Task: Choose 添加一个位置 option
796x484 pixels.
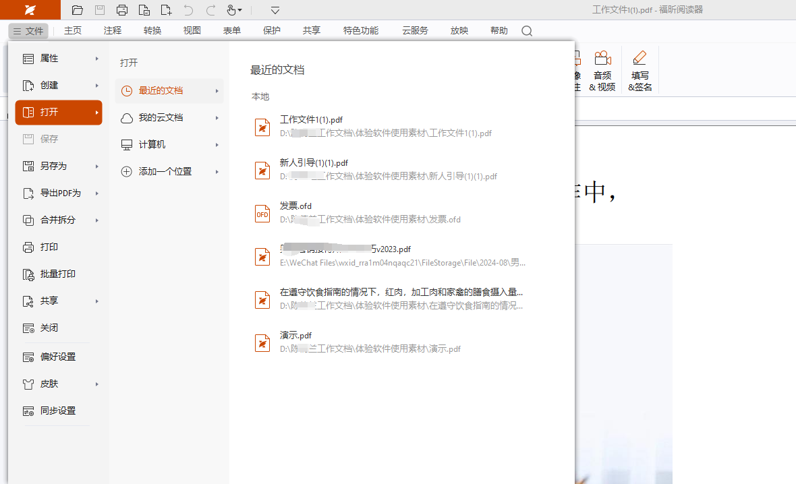Action: tap(165, 172)
